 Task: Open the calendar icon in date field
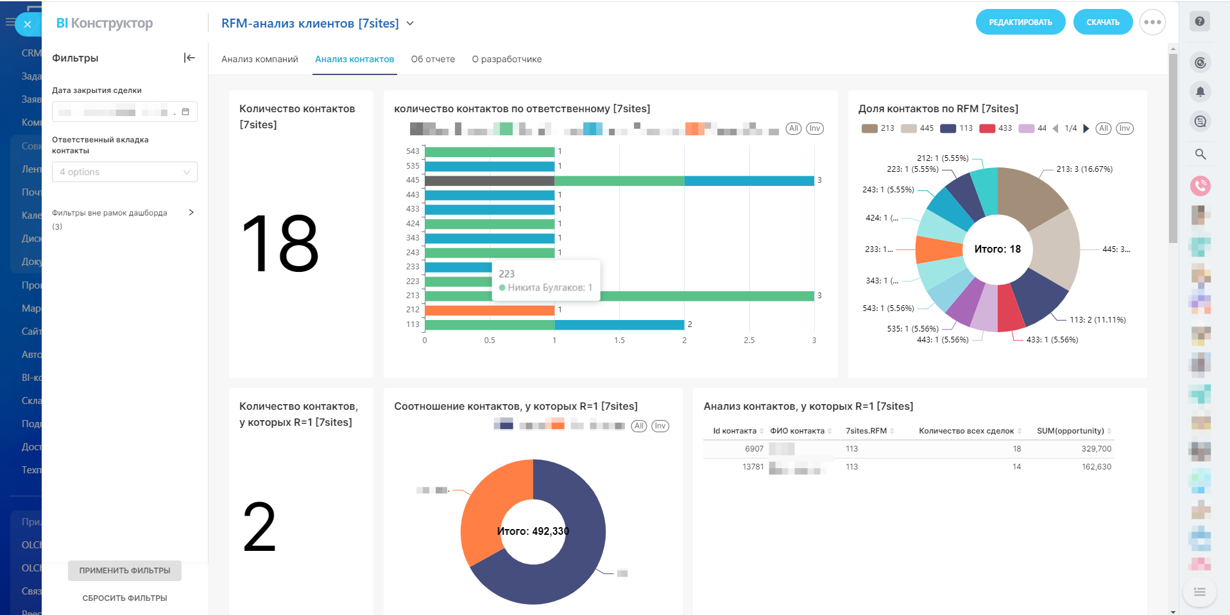pyautogui.click(x=185, y=112)
